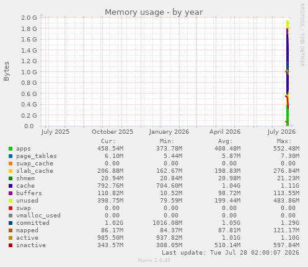This screenshot has height=267, width=308.
Task: Click unused max value 483.86M
Action: [286, 201]
